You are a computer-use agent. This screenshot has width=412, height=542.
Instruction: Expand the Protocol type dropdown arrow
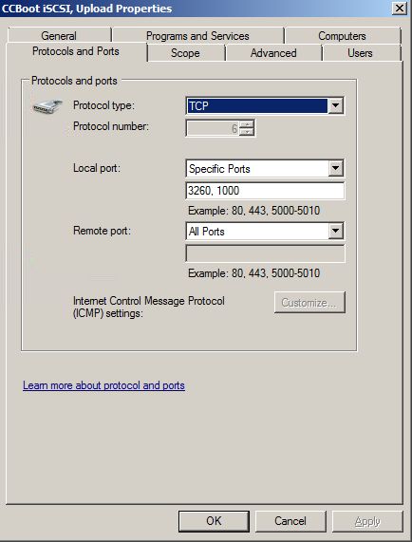[x=335, y=105]
